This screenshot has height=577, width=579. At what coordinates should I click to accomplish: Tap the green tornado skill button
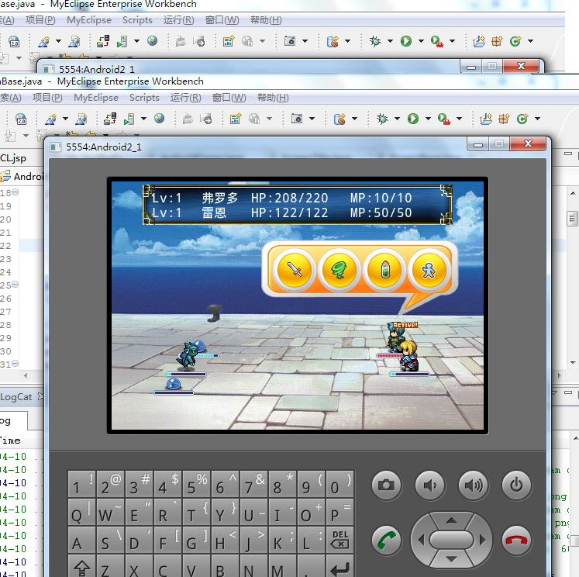(x=339, y=271)
